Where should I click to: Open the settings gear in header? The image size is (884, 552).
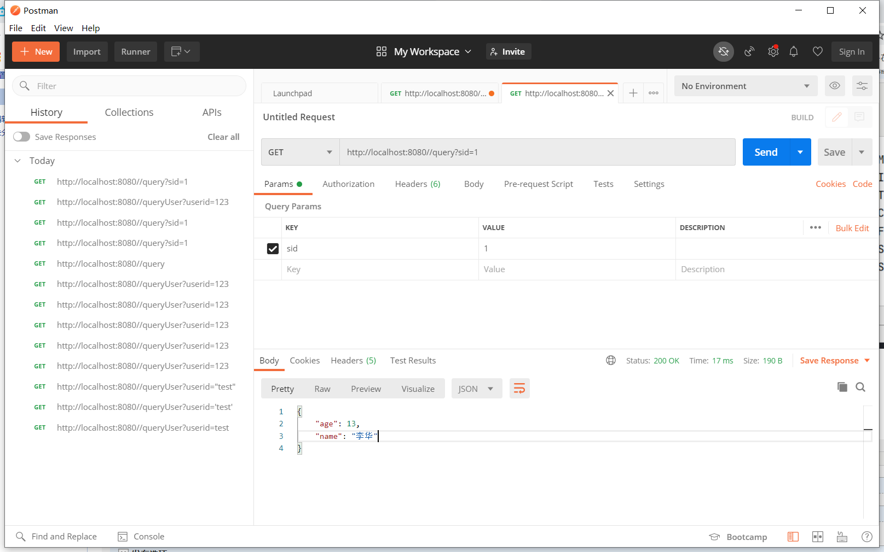[x=773, y=51]
